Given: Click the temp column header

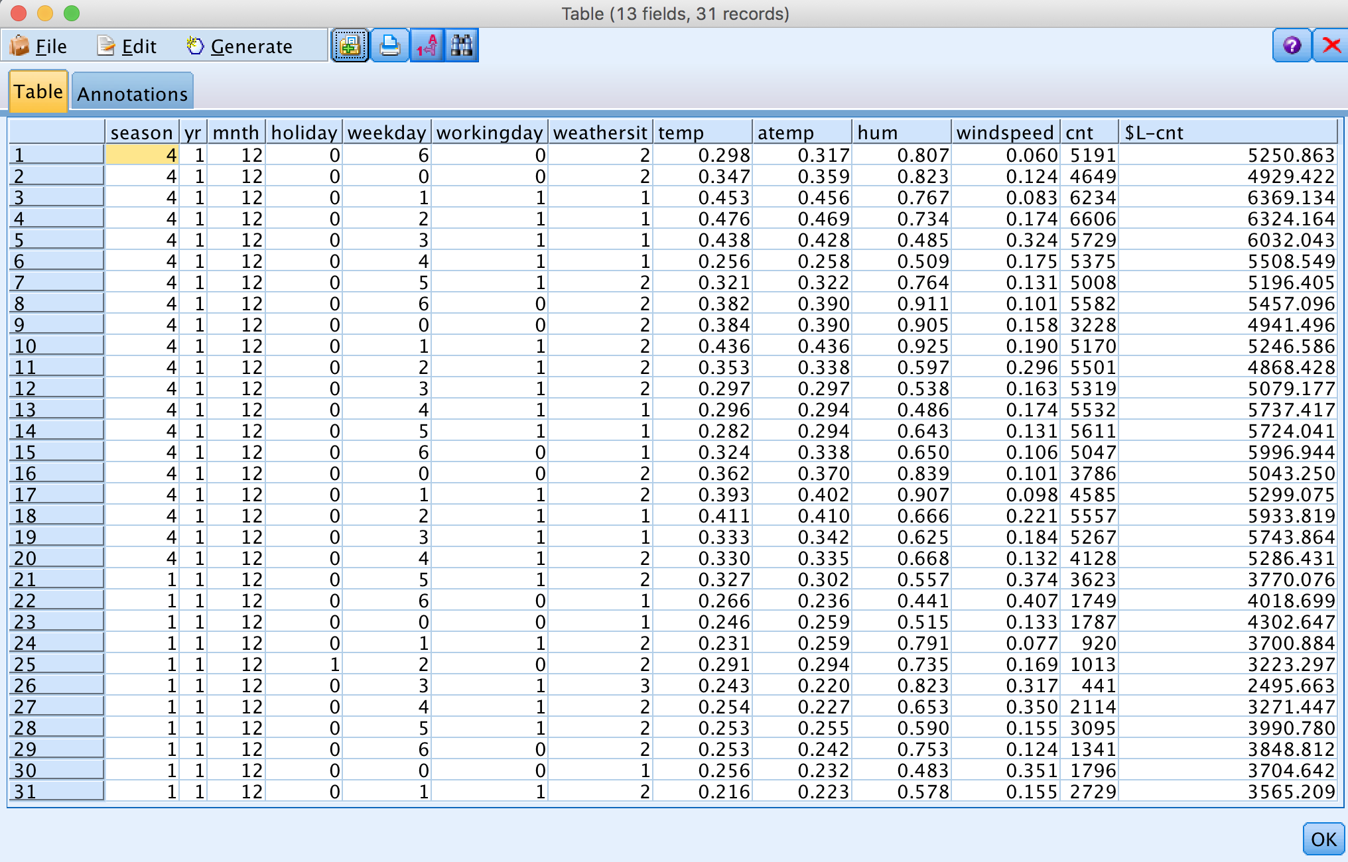Looking at the screenshot, I should (703, 133).
